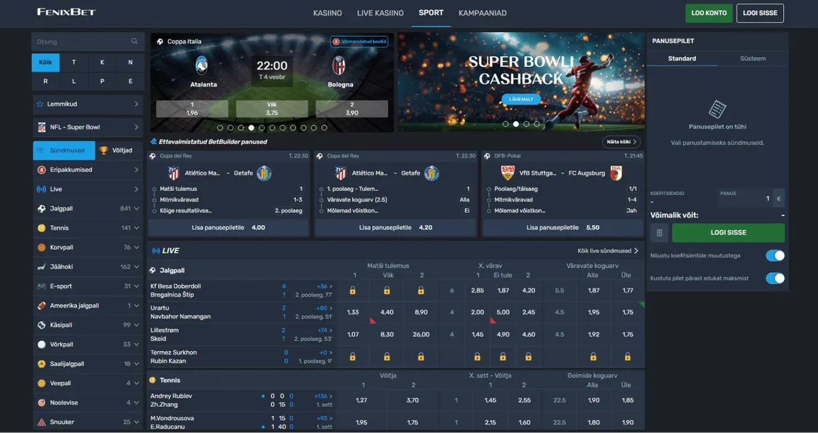
Task: Expand the Jäähoki 162 sidebar category
Action: pos(88,267)
